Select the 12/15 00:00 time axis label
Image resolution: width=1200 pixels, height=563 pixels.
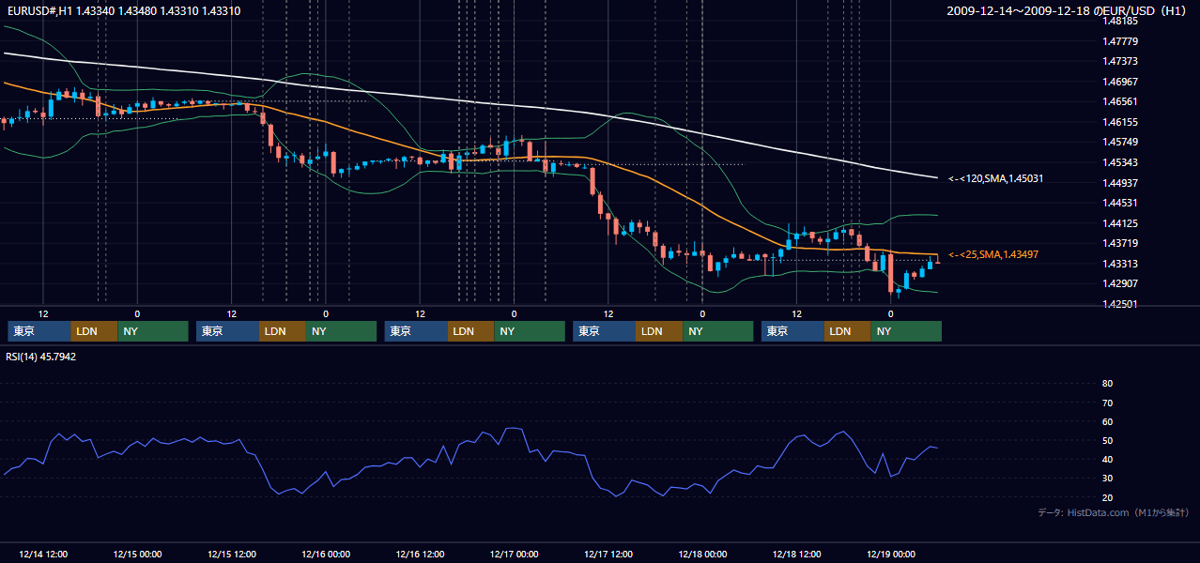coord(137,554)
